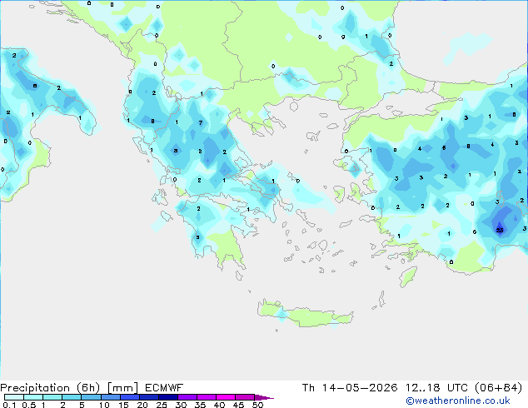Click the 23 mm precipitation peak value

500,231
